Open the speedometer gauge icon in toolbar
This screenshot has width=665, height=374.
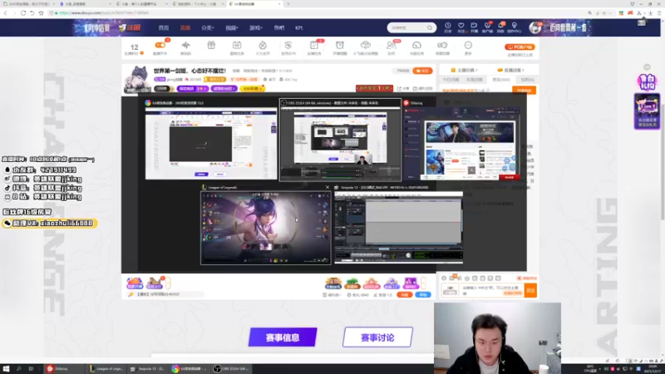(417, 47)
